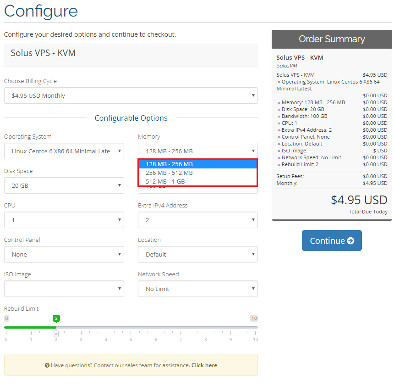The height and width of the screenshot is (386, 394).
Task: Open the Location dropdown
Action: (197, 254)
